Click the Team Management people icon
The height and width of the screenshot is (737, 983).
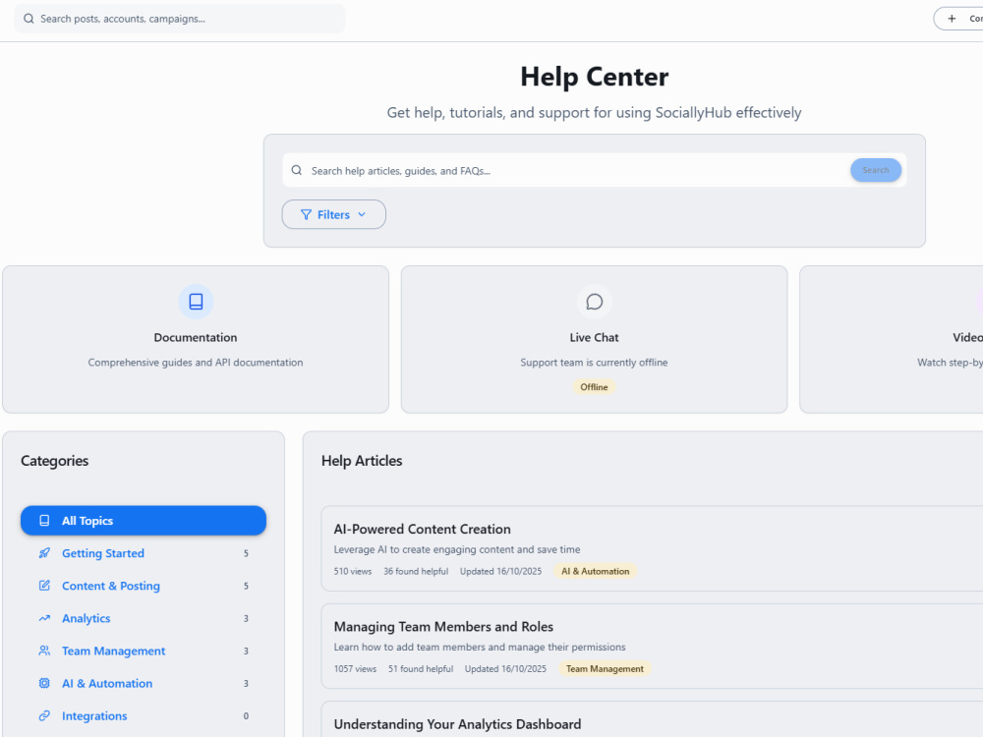pos(44,652)
